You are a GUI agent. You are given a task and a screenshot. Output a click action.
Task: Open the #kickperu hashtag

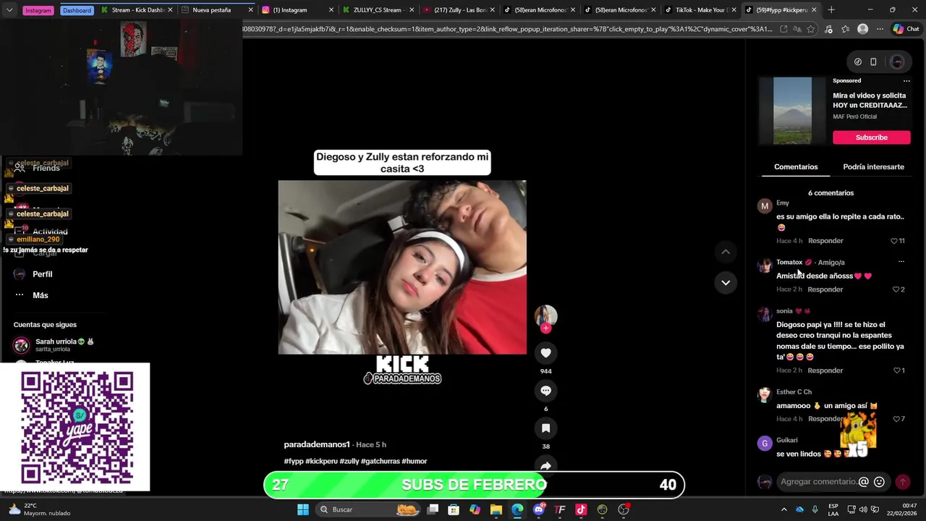tap(321, 461)
